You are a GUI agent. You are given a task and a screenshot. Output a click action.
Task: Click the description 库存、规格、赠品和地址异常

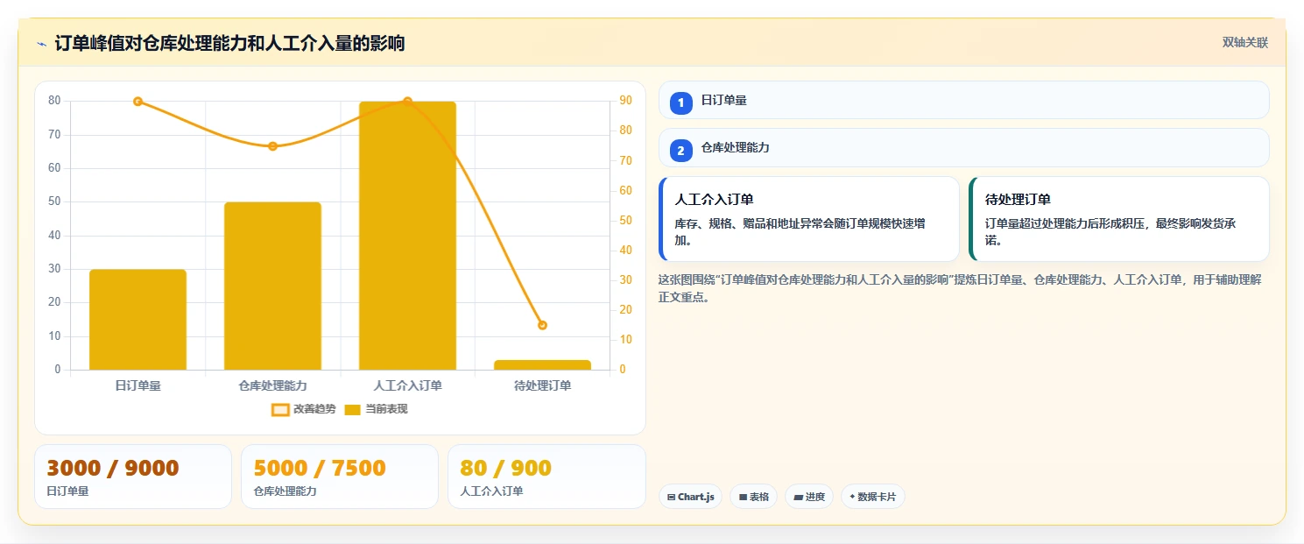800,232
